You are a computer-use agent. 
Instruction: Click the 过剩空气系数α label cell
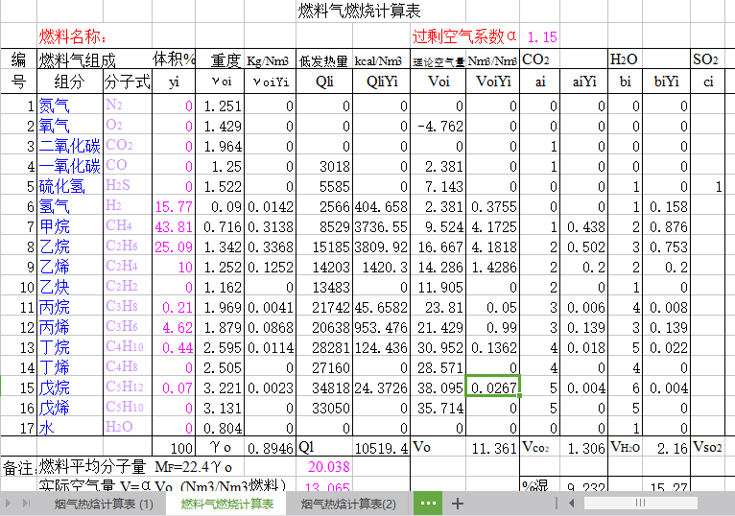tap(464, 36)
